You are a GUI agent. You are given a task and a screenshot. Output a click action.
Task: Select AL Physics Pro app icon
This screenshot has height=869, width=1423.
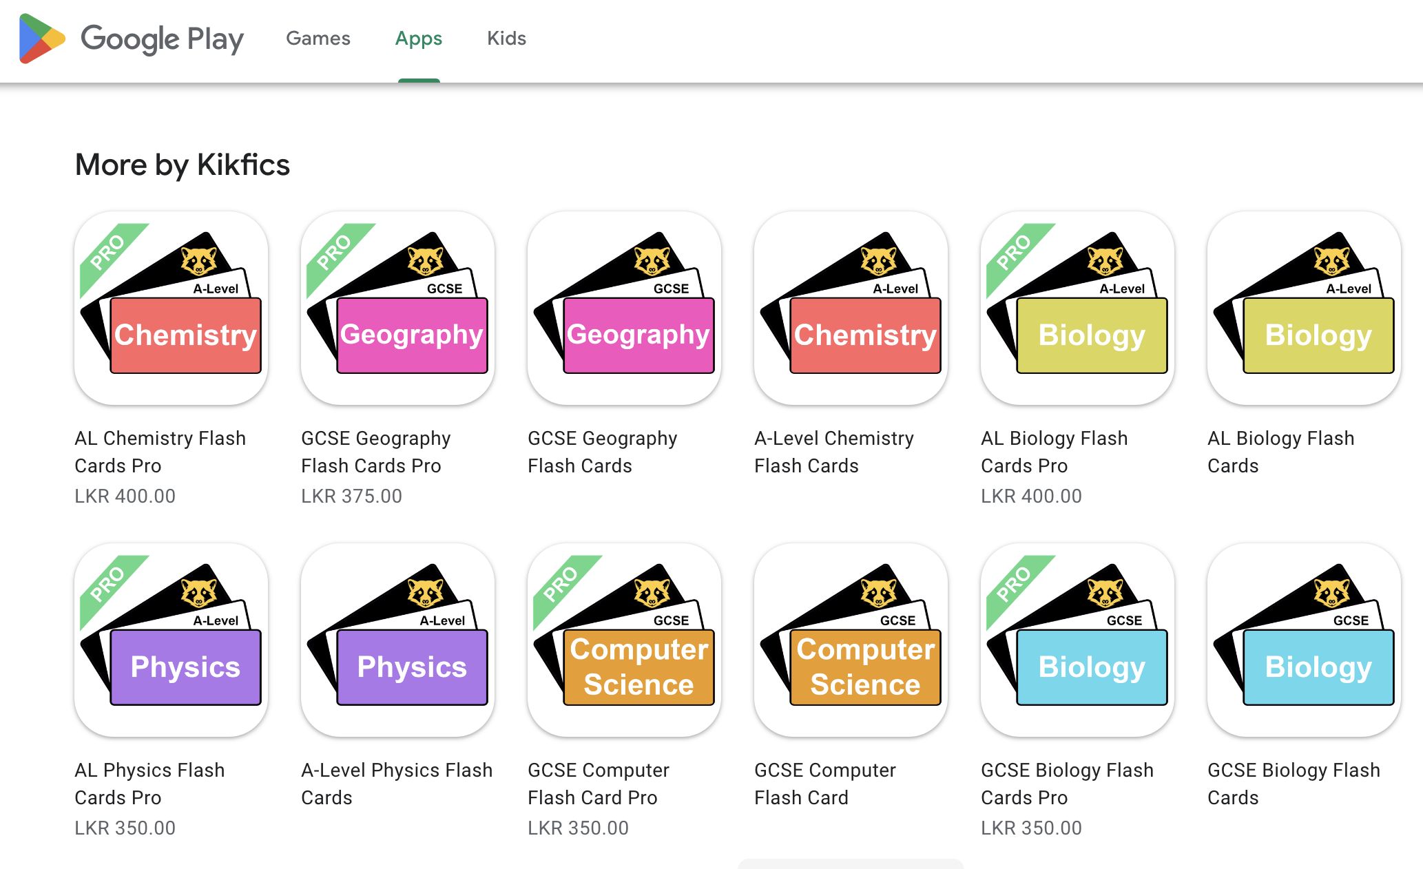click(x=171, y=640)
